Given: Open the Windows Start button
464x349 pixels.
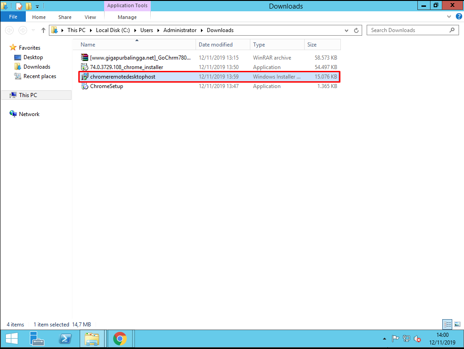Looking at the screenshot, I should (x=12, y=339).
